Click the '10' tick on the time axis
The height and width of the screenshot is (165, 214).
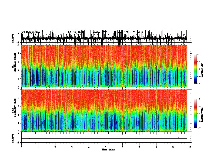[190, 147]
